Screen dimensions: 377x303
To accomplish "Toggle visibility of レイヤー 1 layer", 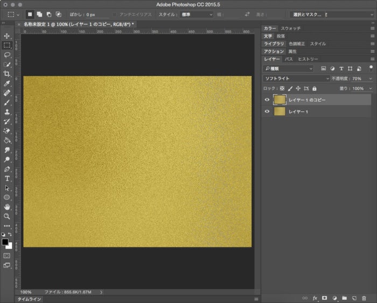I will point(267,111).
